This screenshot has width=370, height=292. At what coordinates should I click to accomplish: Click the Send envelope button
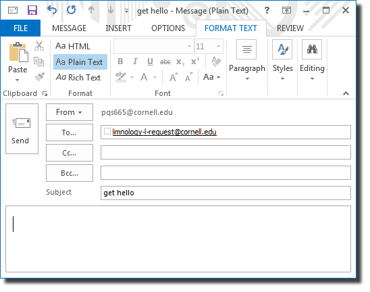[x=22, y=128]
